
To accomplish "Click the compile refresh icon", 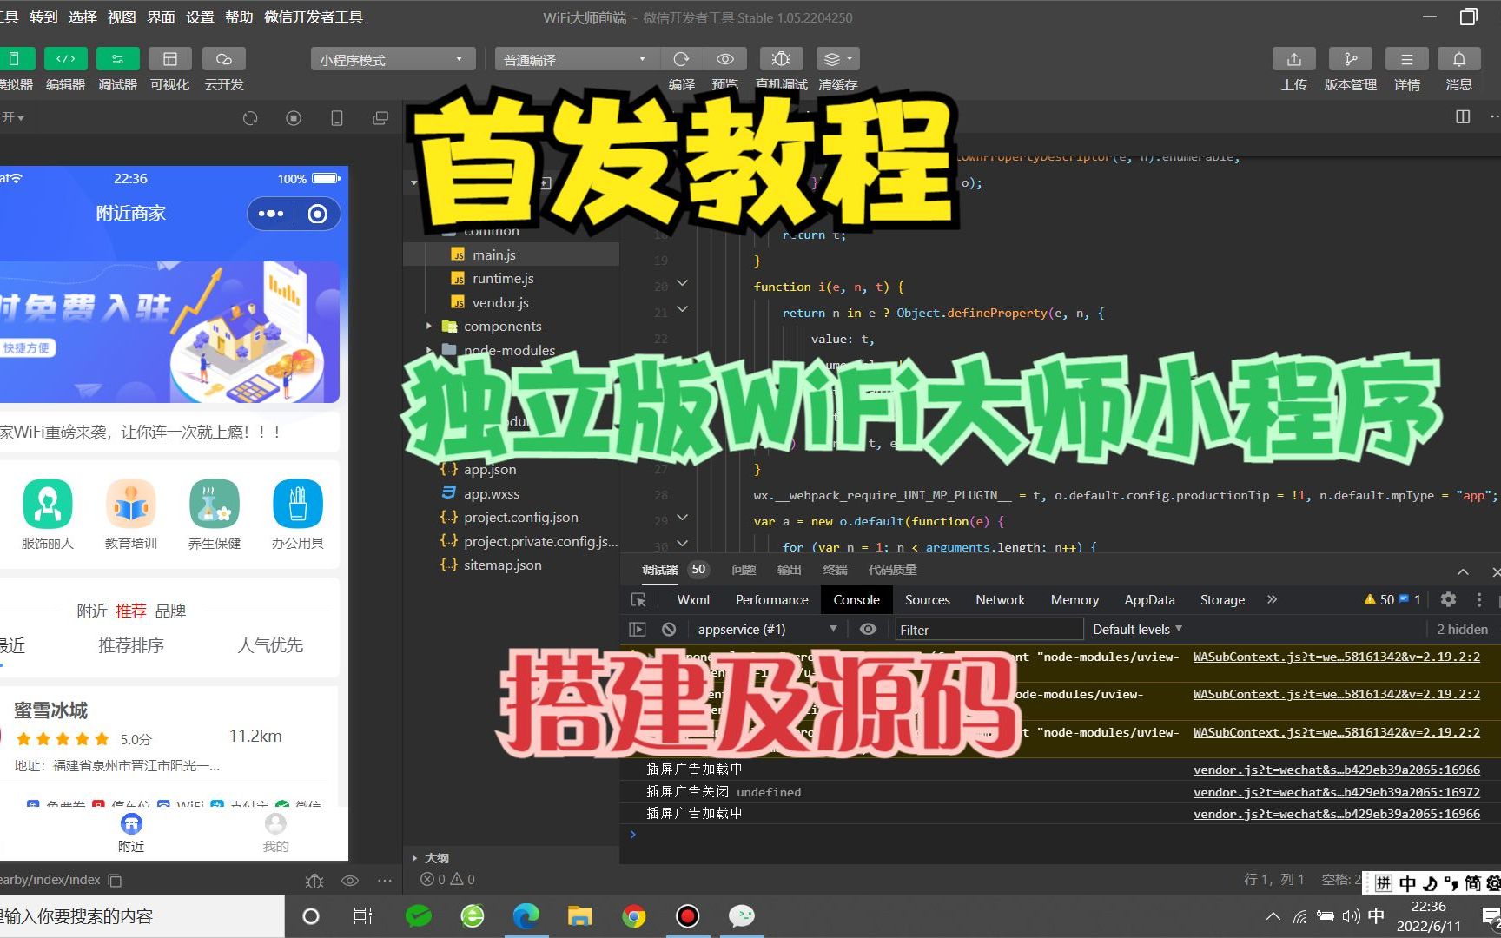I will (681, 59).
